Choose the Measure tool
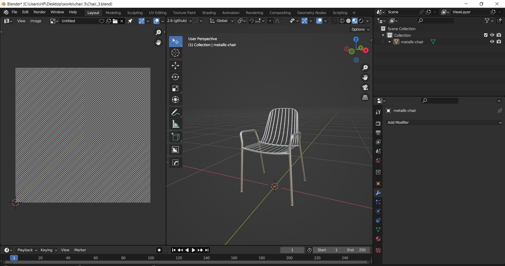This screenshot has height=266, width=505. [175, 124]
